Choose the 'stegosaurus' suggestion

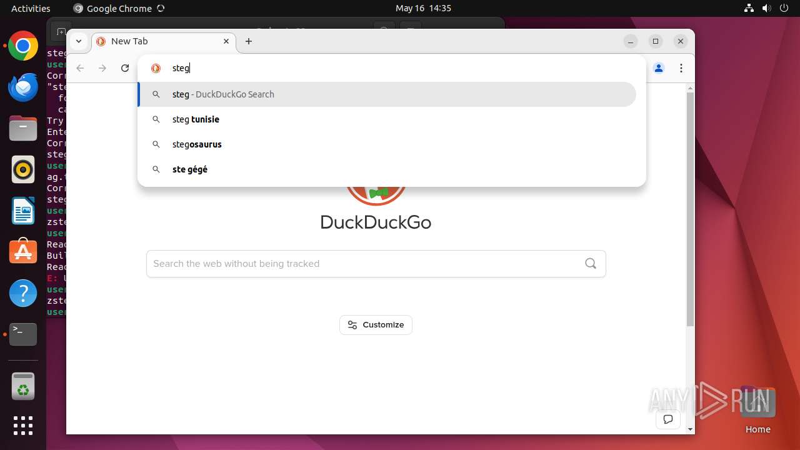pos(387,144)
